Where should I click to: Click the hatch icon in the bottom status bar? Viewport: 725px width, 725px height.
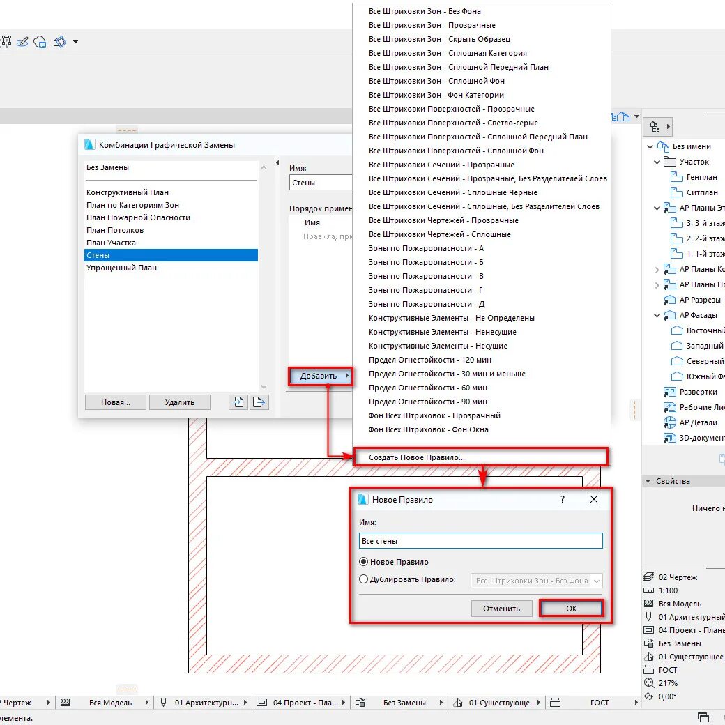66,703
